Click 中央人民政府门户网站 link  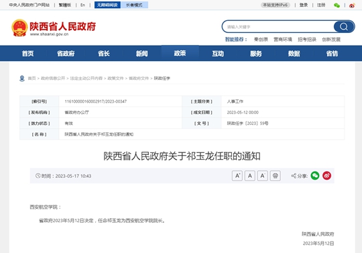[x=29, y=5]
